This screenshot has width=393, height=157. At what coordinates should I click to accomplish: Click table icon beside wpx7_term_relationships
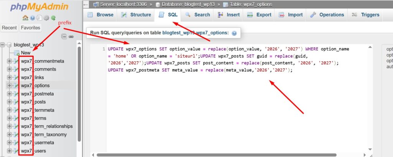(17, 126)
